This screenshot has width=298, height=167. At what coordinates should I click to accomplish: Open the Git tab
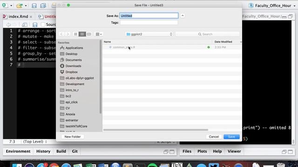(x=74, y=151)
